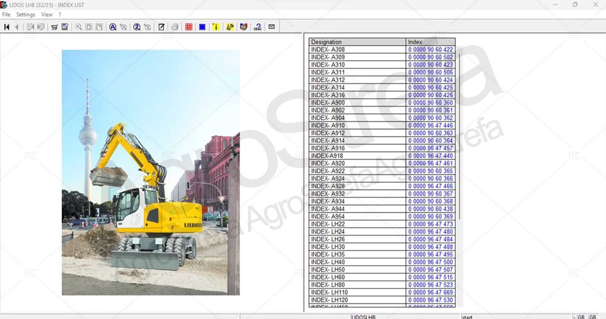Open index link 0 0000 90 60 502
The width and height of the screenshot is (606, 319).
430,57
